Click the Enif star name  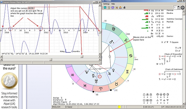pos(168,27)
